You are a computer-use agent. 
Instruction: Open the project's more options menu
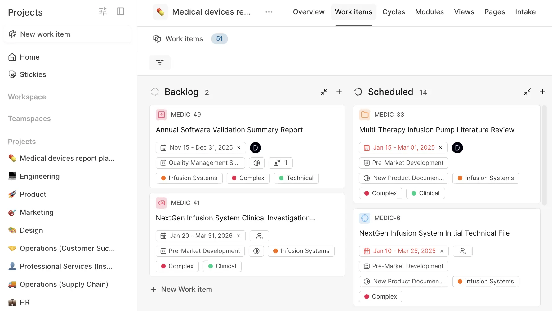(x=269, y=12)
